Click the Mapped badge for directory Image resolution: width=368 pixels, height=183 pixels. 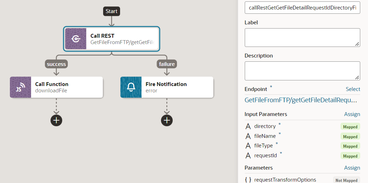click(350, 127)
